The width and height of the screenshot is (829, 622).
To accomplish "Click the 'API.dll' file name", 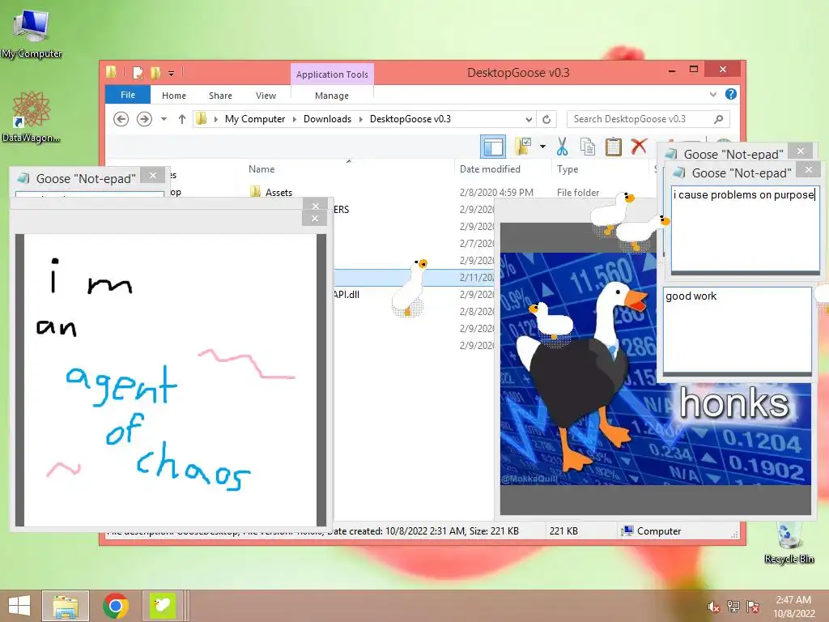I will click(x=346, y=295).
